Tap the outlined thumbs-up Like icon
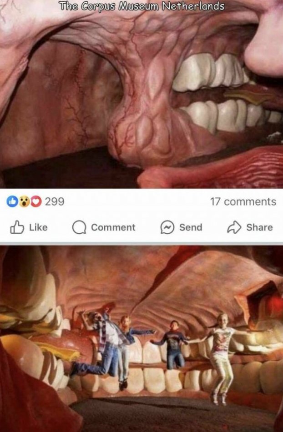The width and height of the screenshot is (283, 432). (17, 227)
